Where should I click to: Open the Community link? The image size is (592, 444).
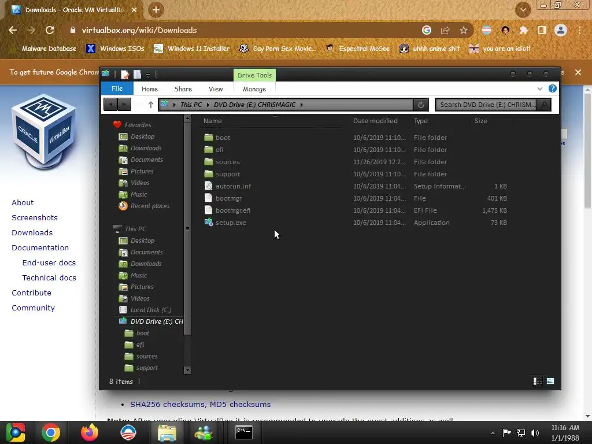[33, 308]
